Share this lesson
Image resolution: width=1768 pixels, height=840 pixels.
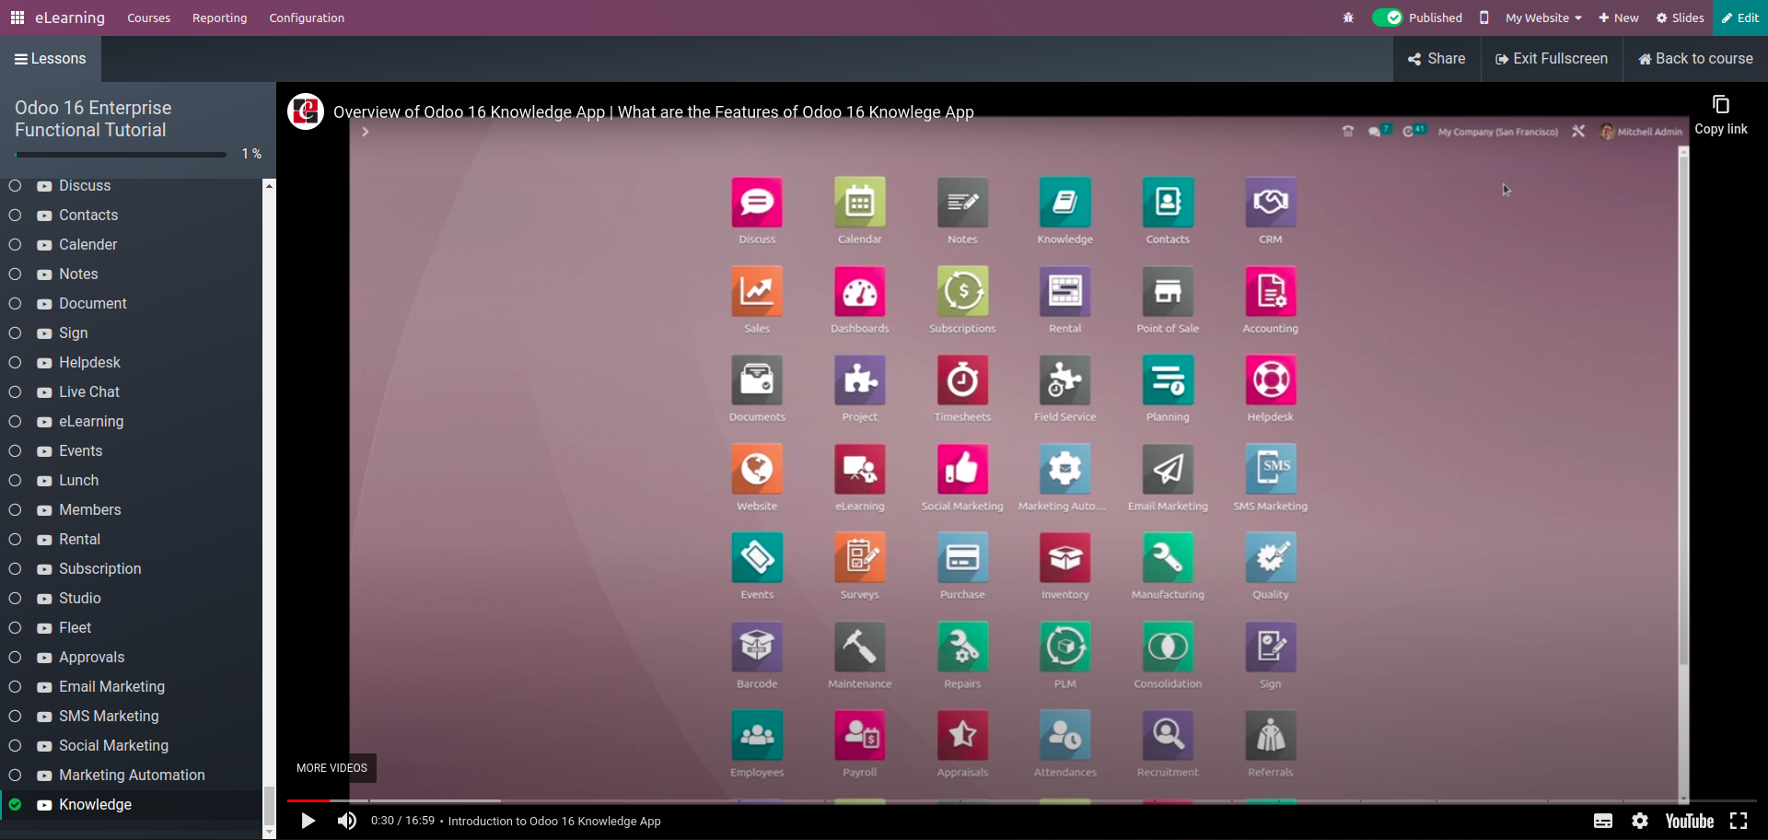point(1436,59)
